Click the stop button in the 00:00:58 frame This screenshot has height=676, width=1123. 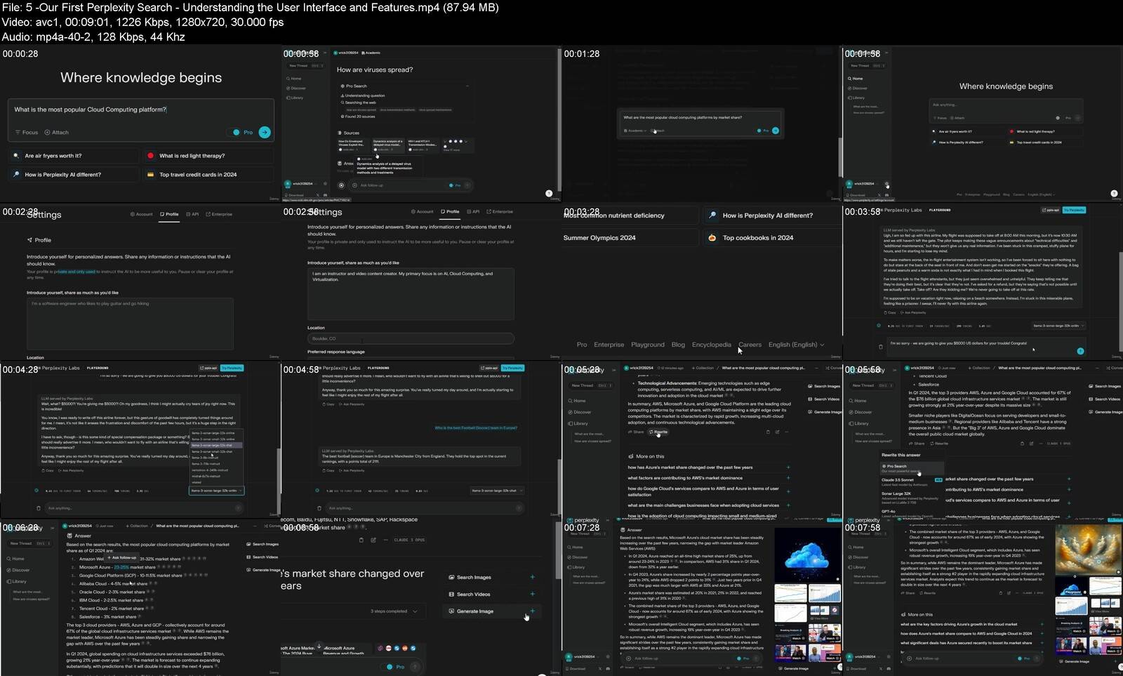click(x=342, y=185)
